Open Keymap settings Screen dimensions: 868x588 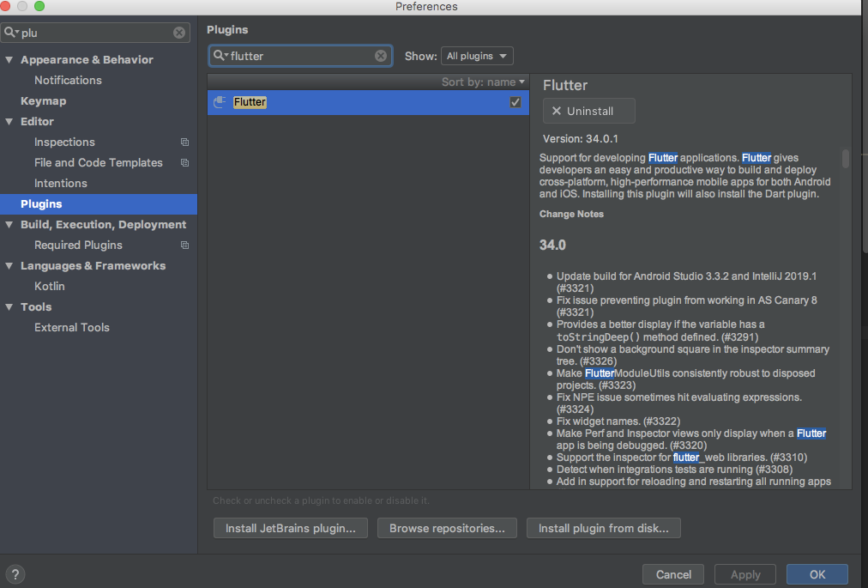point(43,101)
